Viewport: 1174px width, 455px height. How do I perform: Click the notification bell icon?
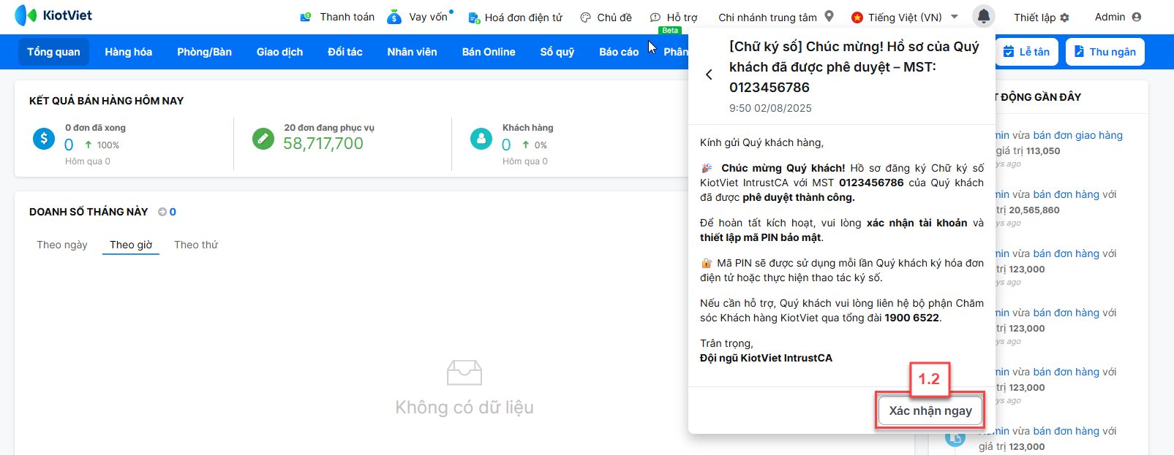click(x=984, y=15)
